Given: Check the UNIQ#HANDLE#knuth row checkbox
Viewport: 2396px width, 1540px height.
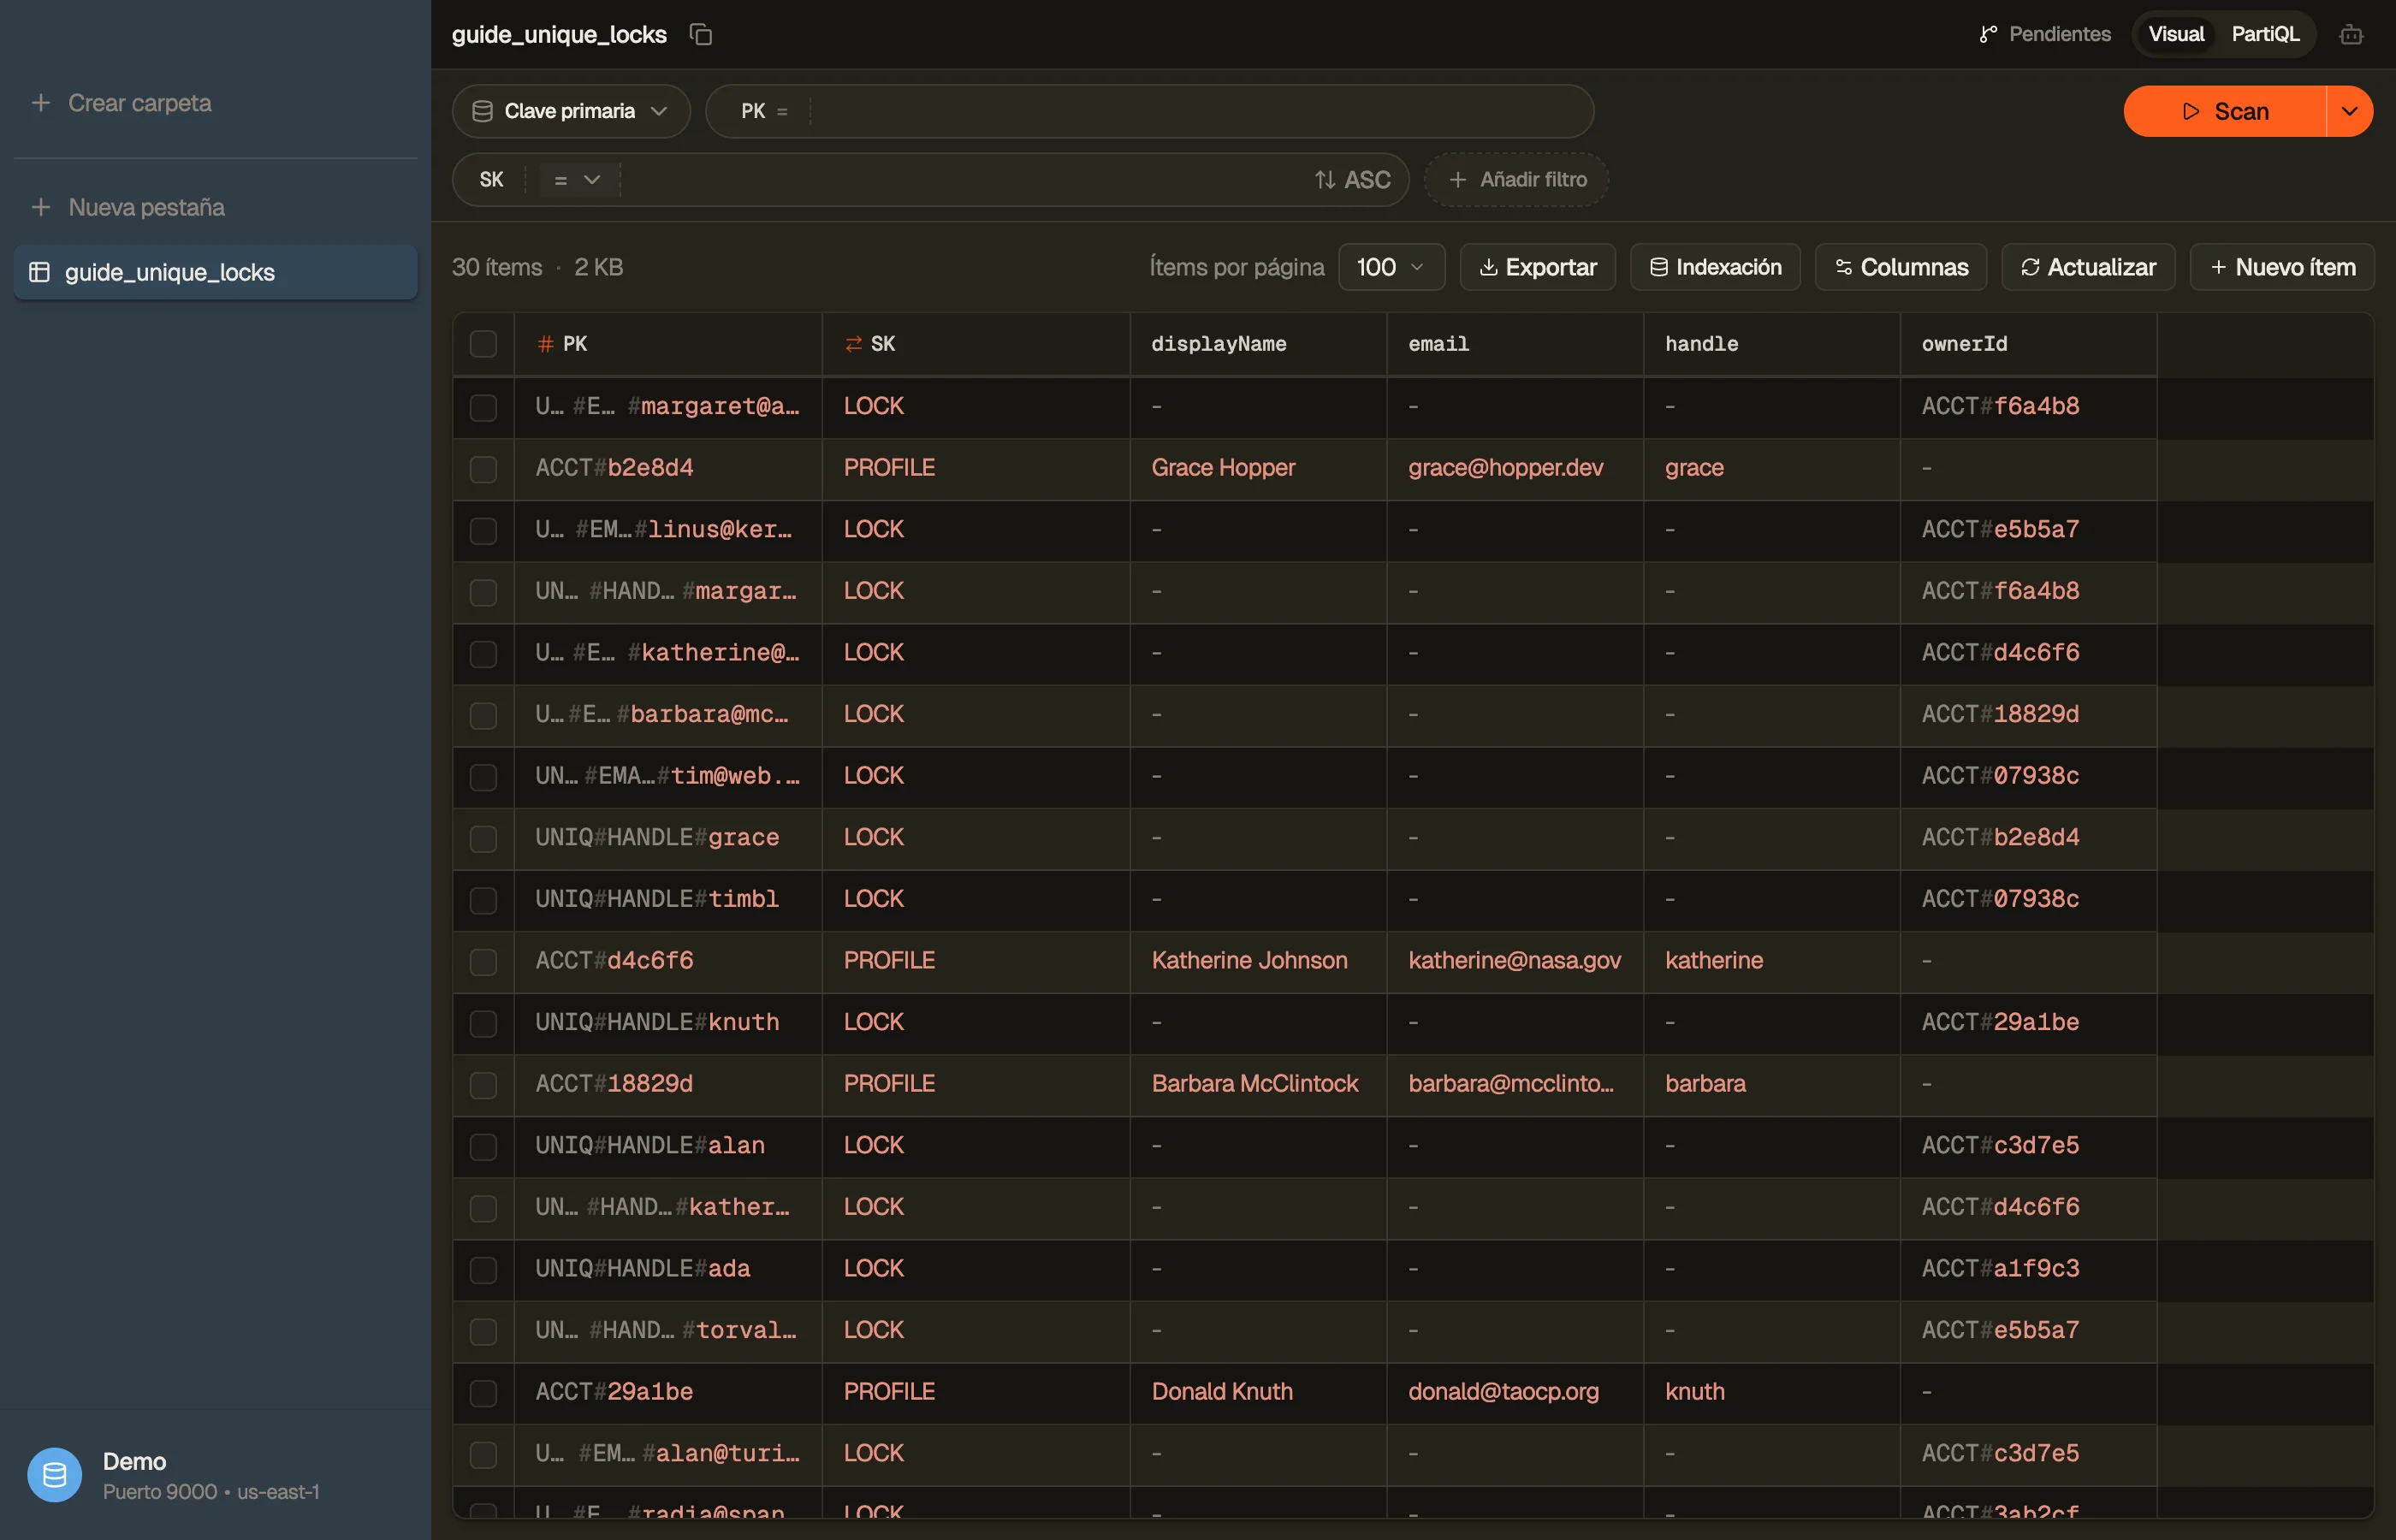Looking at the screenshot, I should click(483, 1023).
